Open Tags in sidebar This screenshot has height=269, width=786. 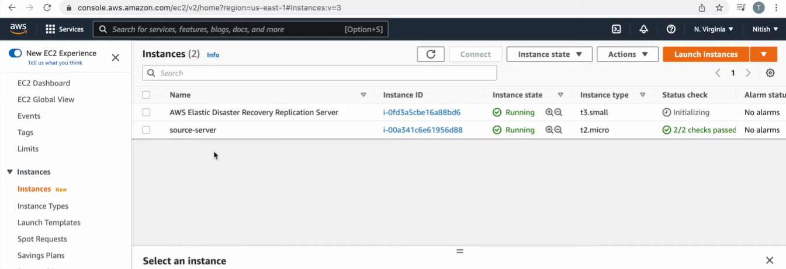[x=26, y=132]
